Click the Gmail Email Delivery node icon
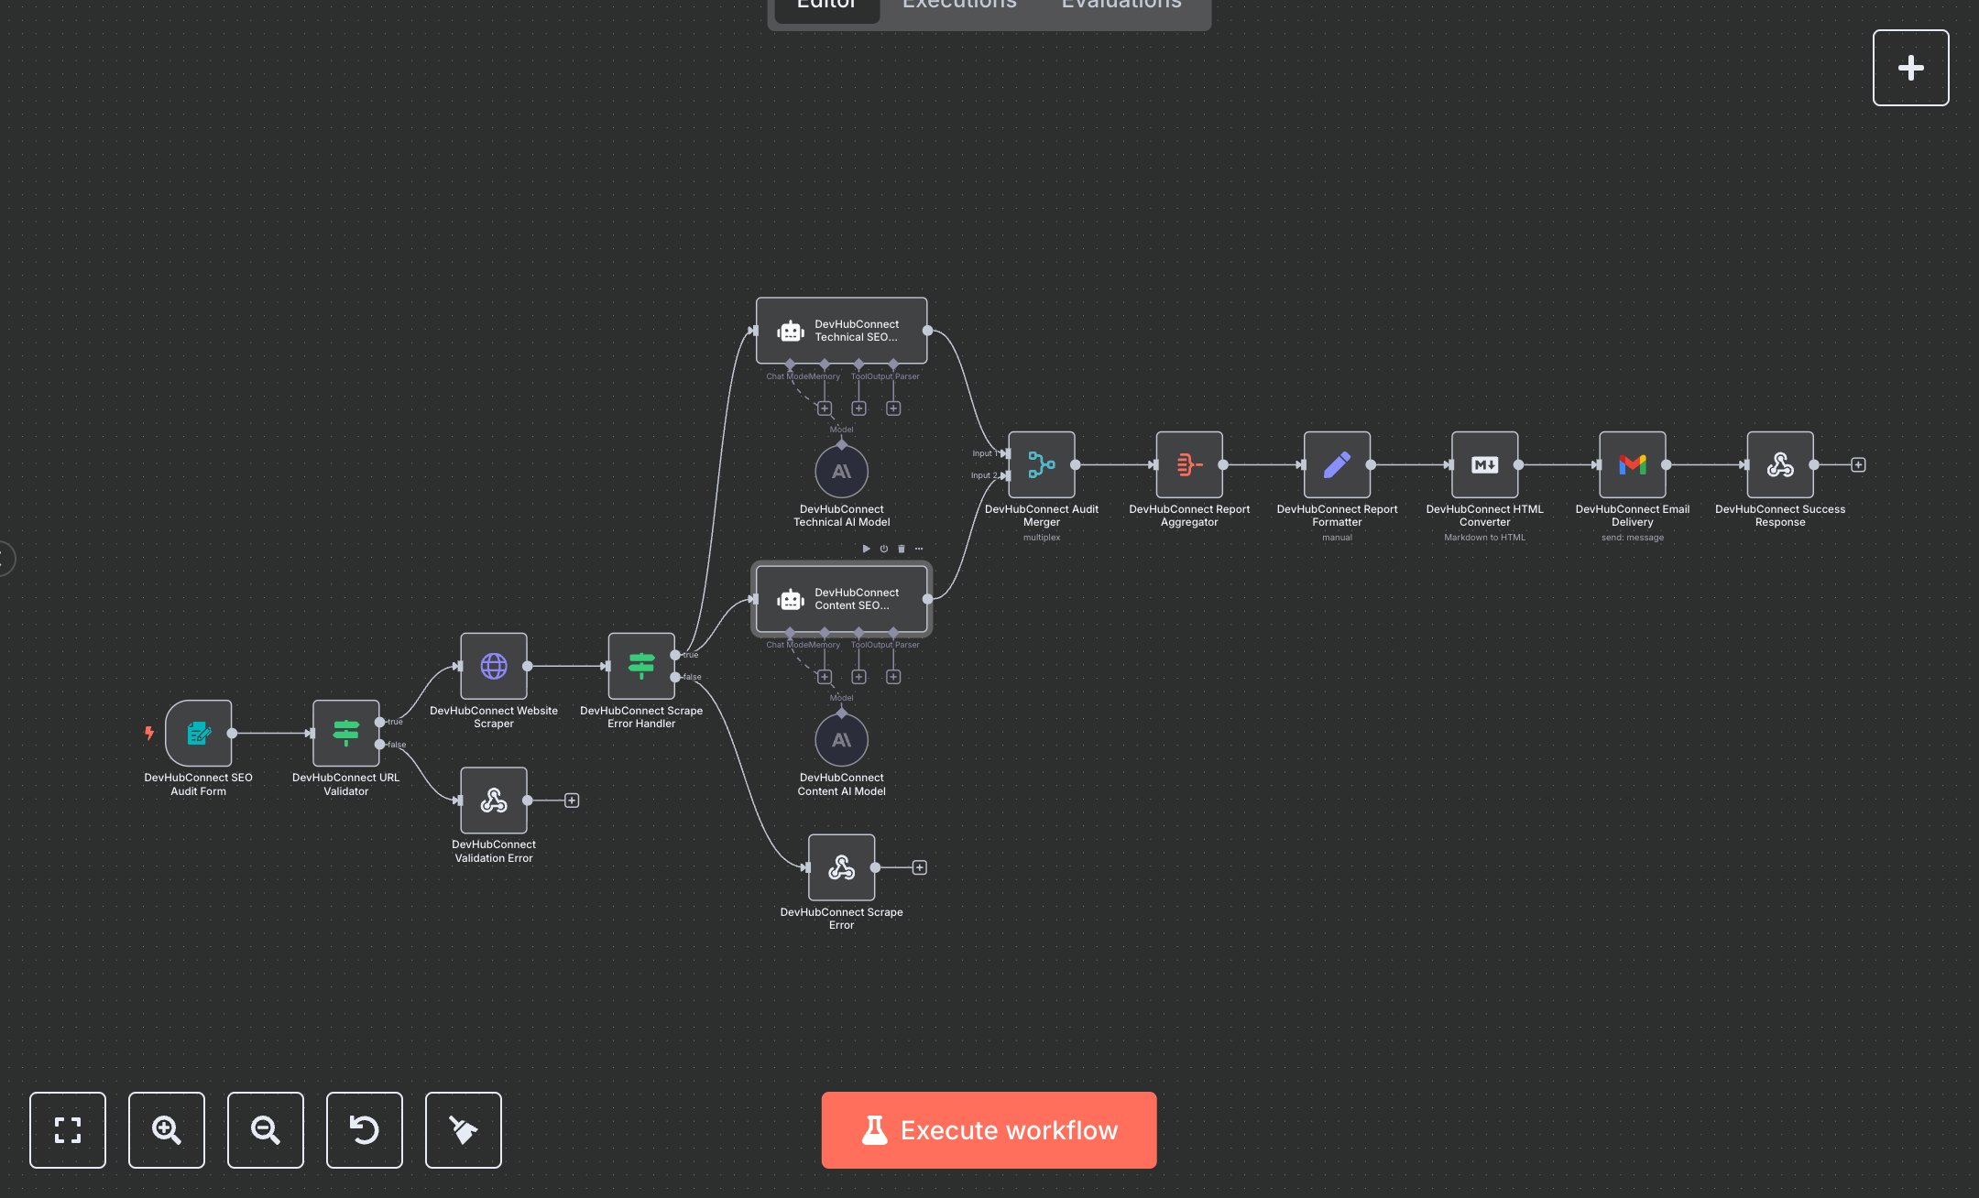Image resolution: width=1979 pixels, height=1198 pixels. [x=1632, y=465]
